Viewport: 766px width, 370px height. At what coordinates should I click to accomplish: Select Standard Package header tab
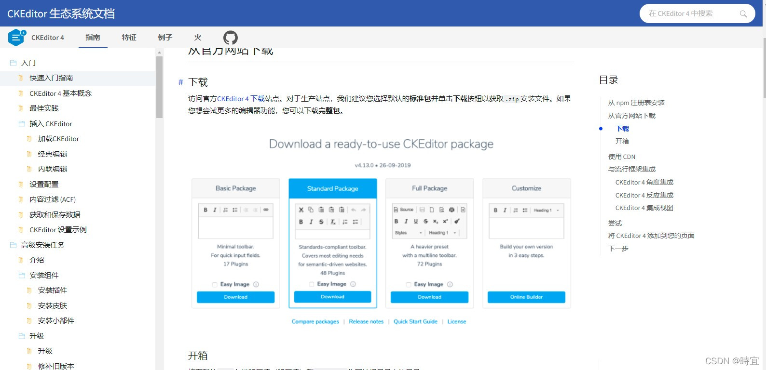tap(333, 188)
